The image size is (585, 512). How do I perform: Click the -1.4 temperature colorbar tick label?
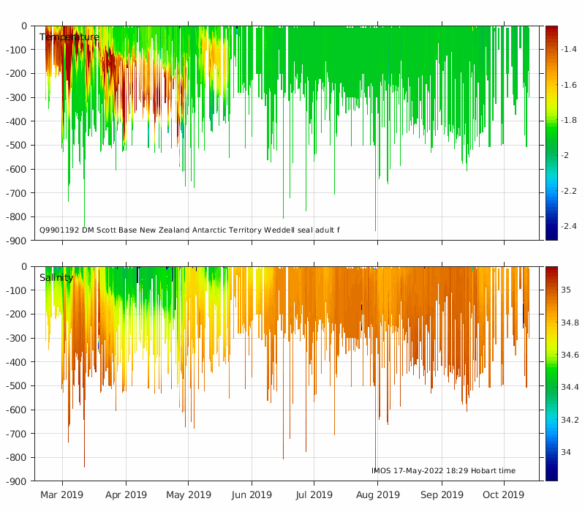569,49
